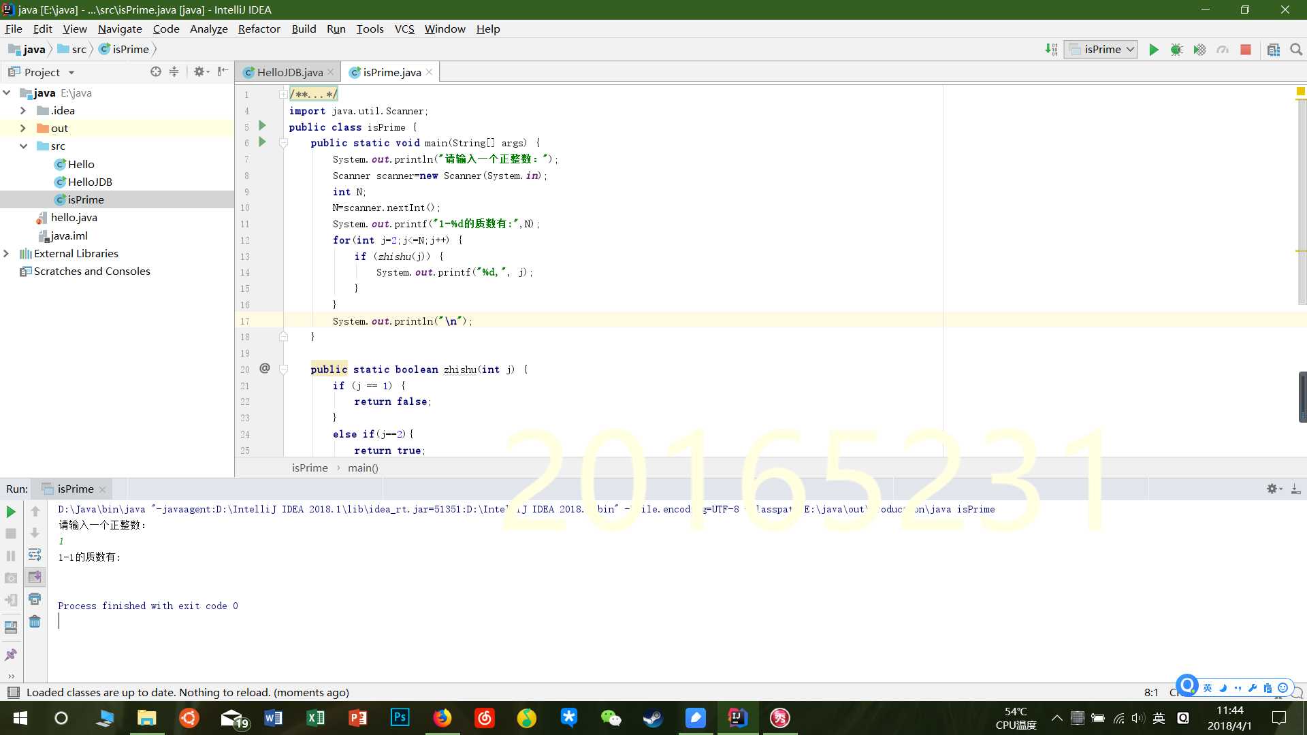Open the Windows Start menu
The width and height of the screenshot is (1307, 735).
20,718
